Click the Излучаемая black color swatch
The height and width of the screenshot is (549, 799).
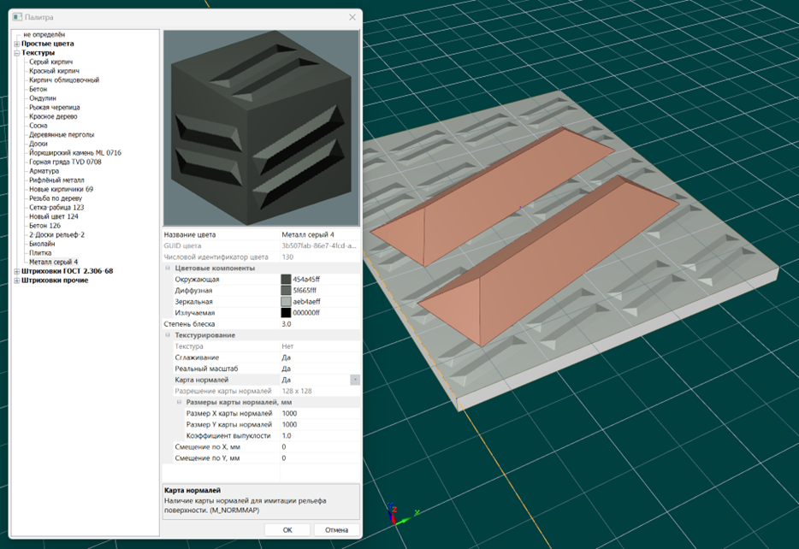tap(286, 313)
